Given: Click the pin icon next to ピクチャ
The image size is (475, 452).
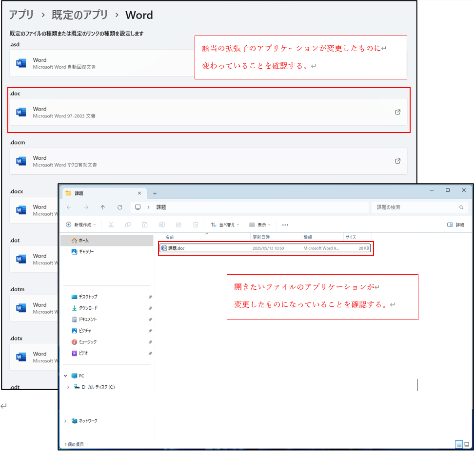Looking at the screenshot, I should pyautogui.click(x=150, y=331).
